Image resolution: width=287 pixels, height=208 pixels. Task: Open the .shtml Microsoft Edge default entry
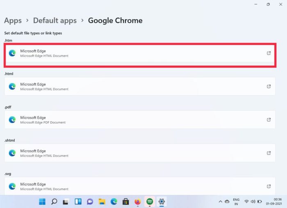pos(140,153)
